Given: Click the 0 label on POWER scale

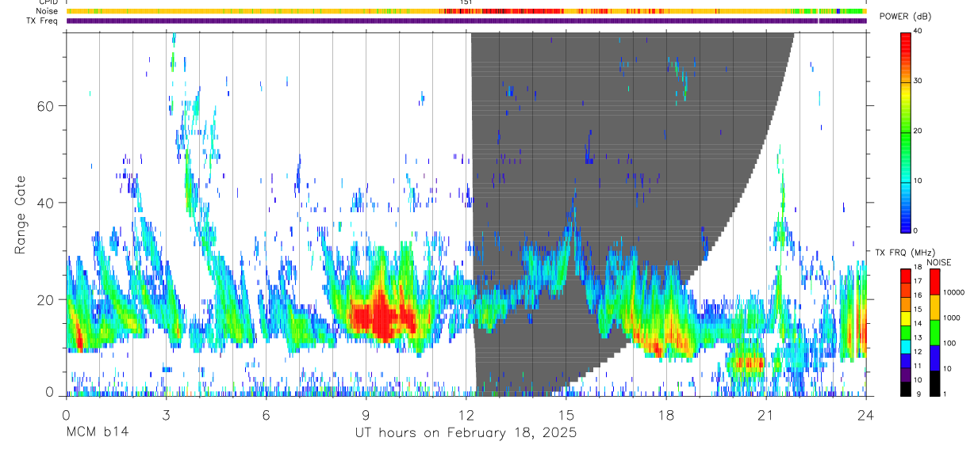Looking at the screenshot, I should click(915, 230).
